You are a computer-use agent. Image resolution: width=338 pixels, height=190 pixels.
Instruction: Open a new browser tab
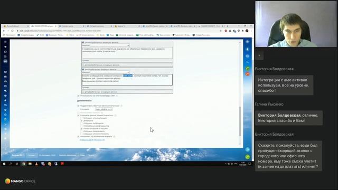(x=228, y=26)
